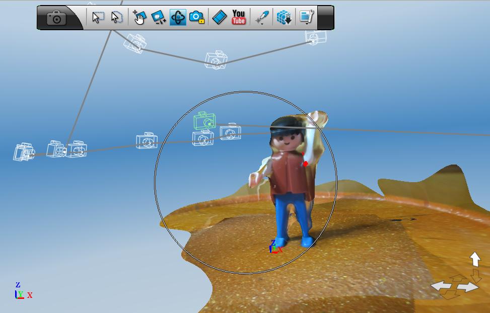
Task: Click the white up navigation arrow
Action: click(x=475, y=259)
